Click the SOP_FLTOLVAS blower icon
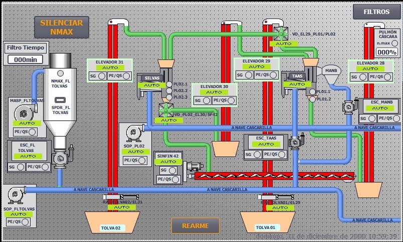Image resolution: width=403 pixels, height=242 pixels. pos(16,195)
